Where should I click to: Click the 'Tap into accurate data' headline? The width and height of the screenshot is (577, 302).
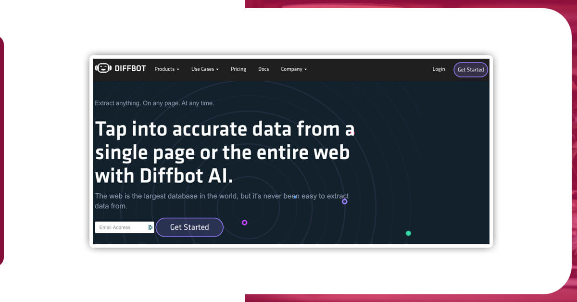(225, 152)
